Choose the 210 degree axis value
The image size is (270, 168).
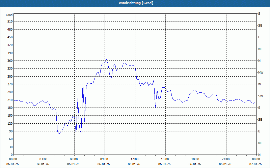click(x=10, y=100)
